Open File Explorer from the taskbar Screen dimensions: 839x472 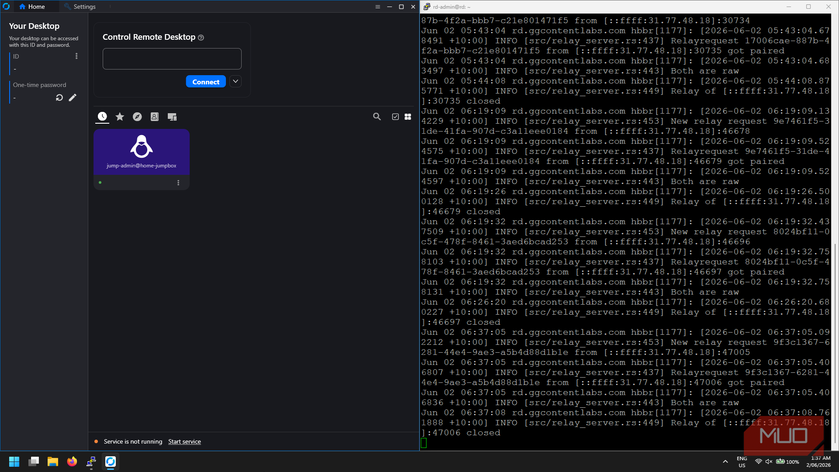click(x=53, y=462)
